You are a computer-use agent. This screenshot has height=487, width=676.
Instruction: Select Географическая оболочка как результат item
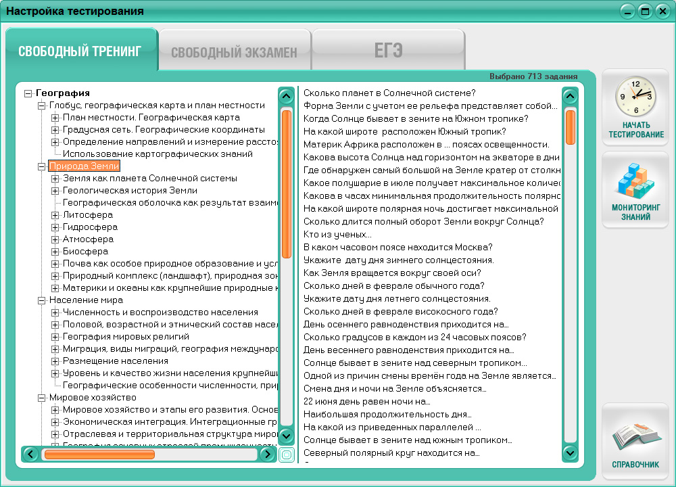click(x=170, y=202)
